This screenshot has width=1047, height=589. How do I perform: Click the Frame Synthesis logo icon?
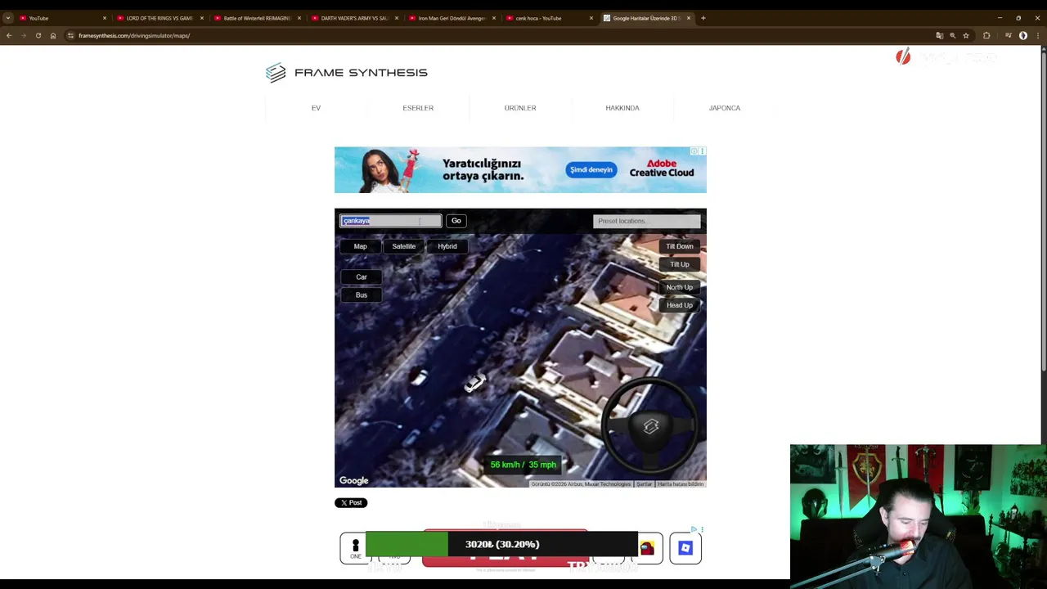pyautogui.click(x=276, y=73)
